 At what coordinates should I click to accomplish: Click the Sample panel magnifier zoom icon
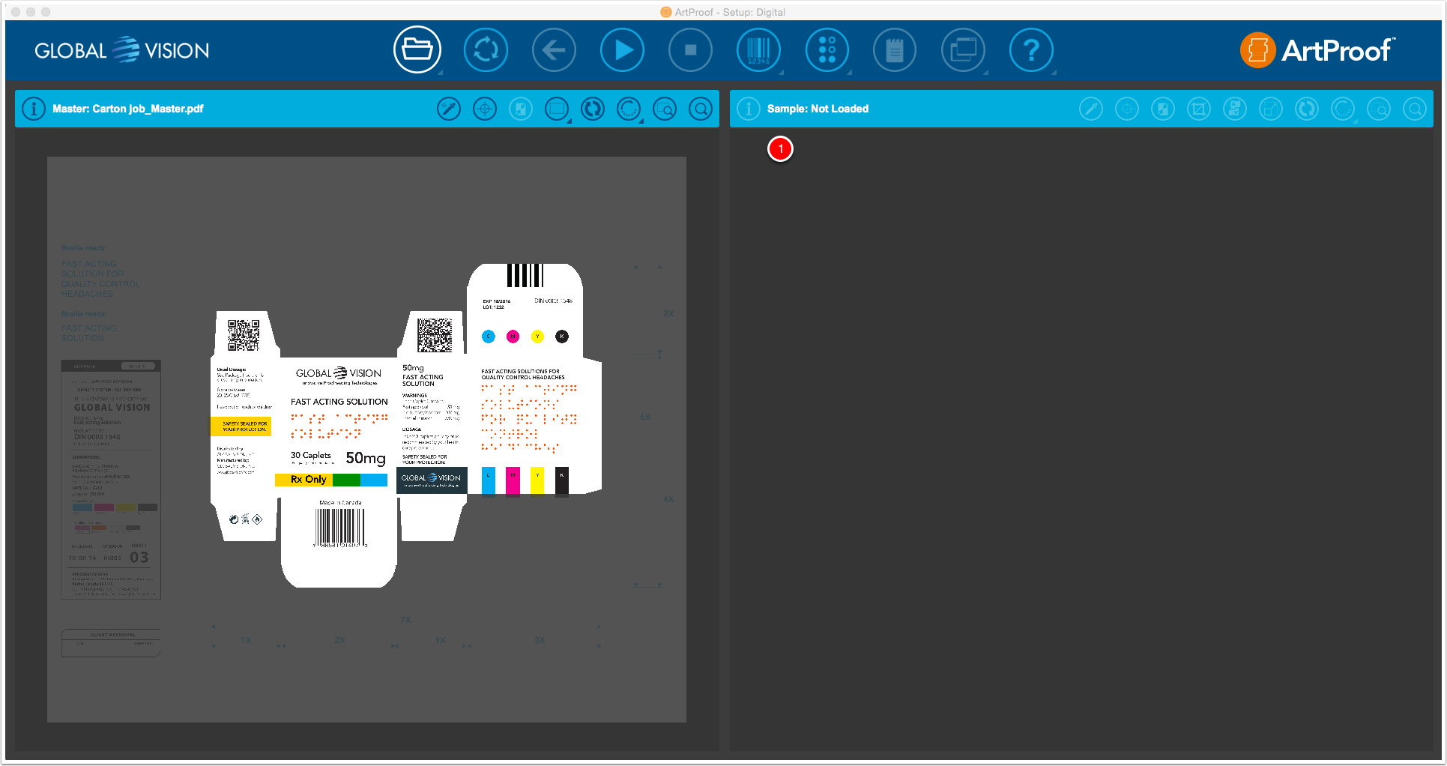[1415, 109]
